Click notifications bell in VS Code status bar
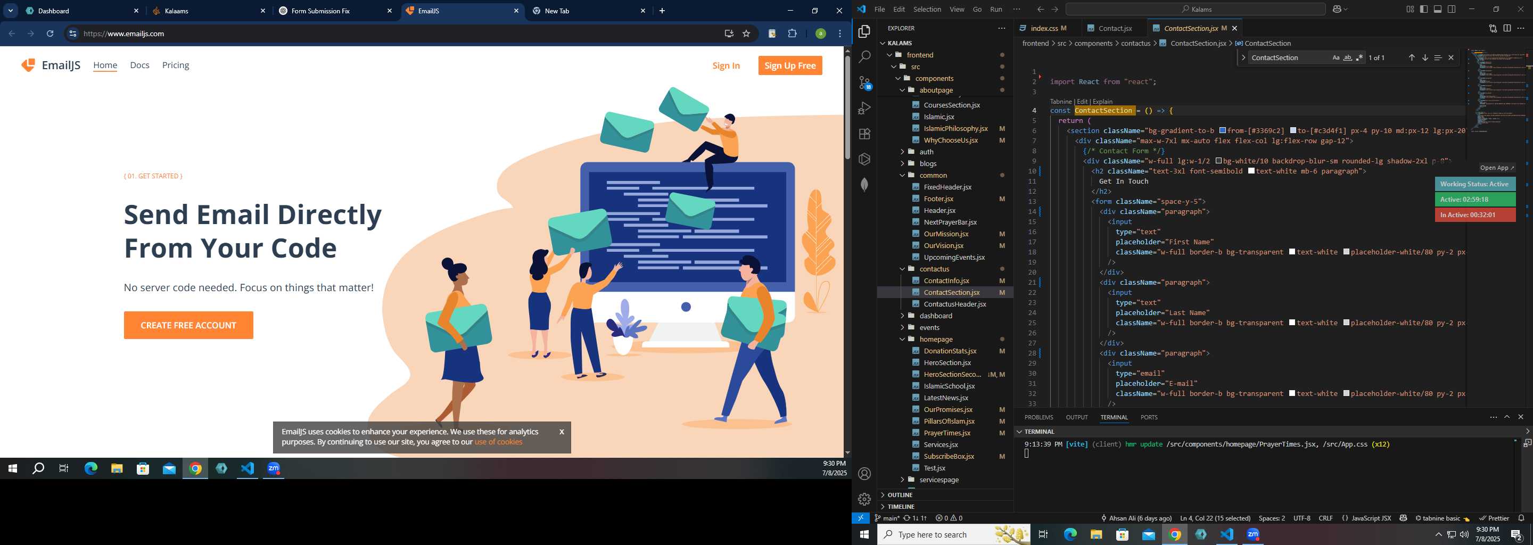The image size is (1533, 545). 1521,518
